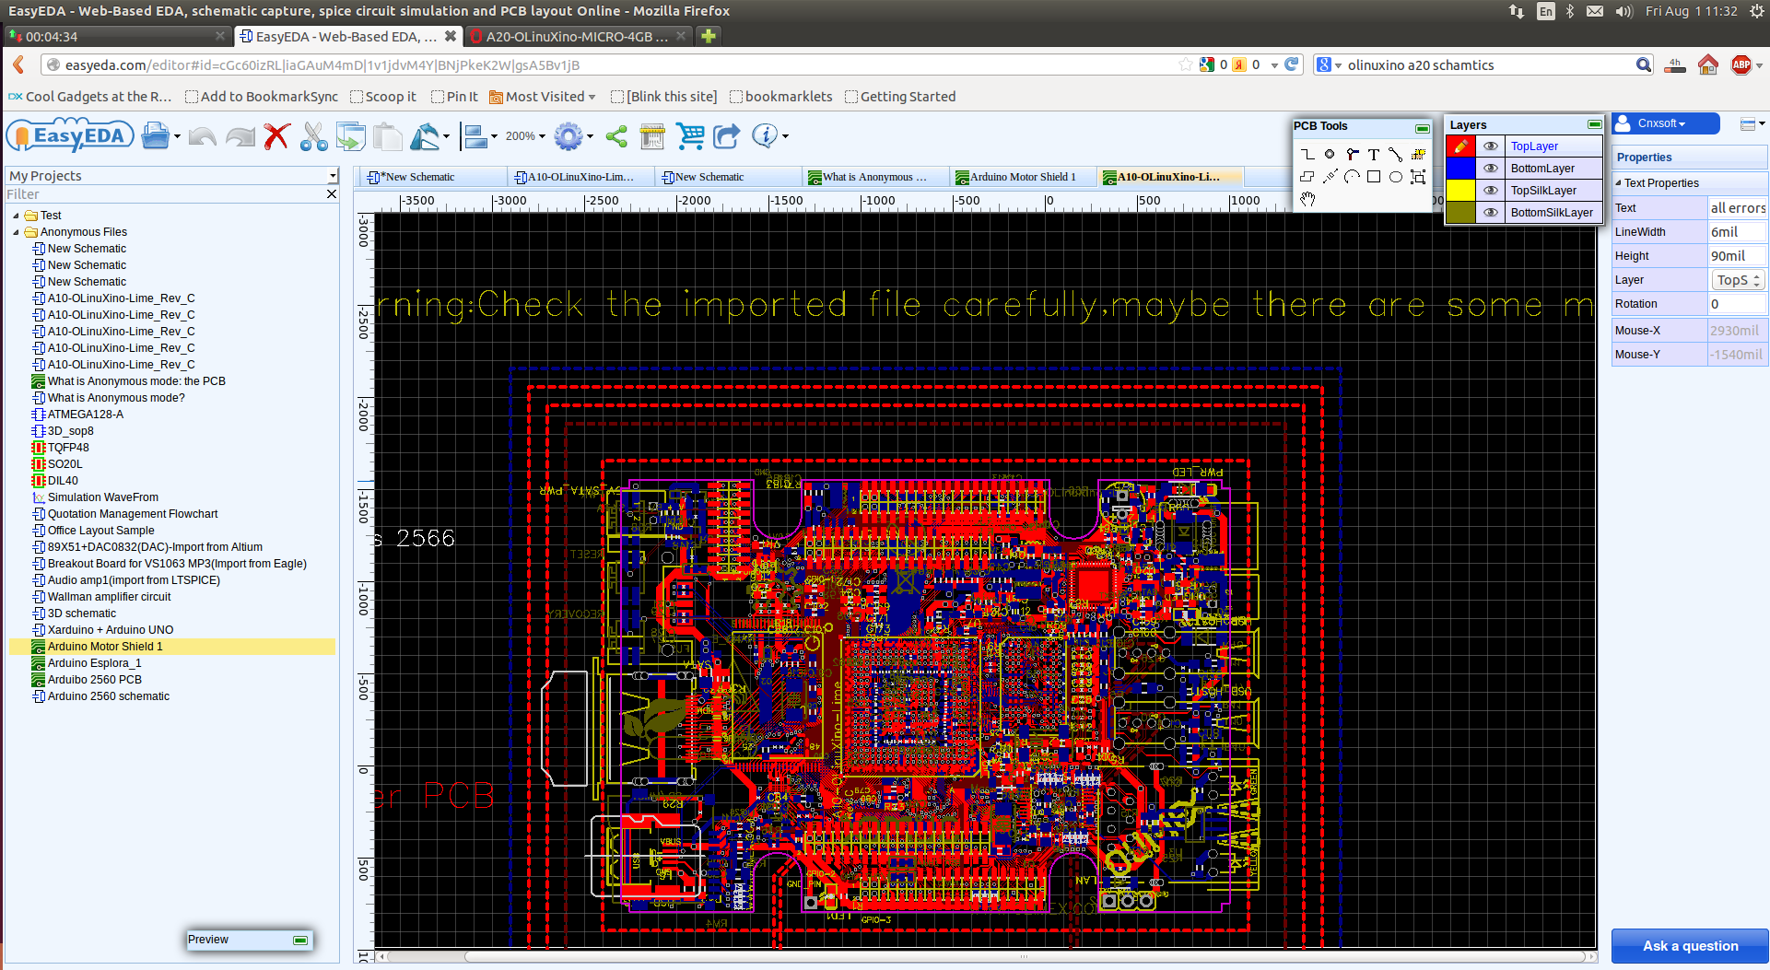Screen dimensions: 1770x970
Task: Click the Copy icon in the toolbar
Action: pyautogui.click(x=350, y=137)
